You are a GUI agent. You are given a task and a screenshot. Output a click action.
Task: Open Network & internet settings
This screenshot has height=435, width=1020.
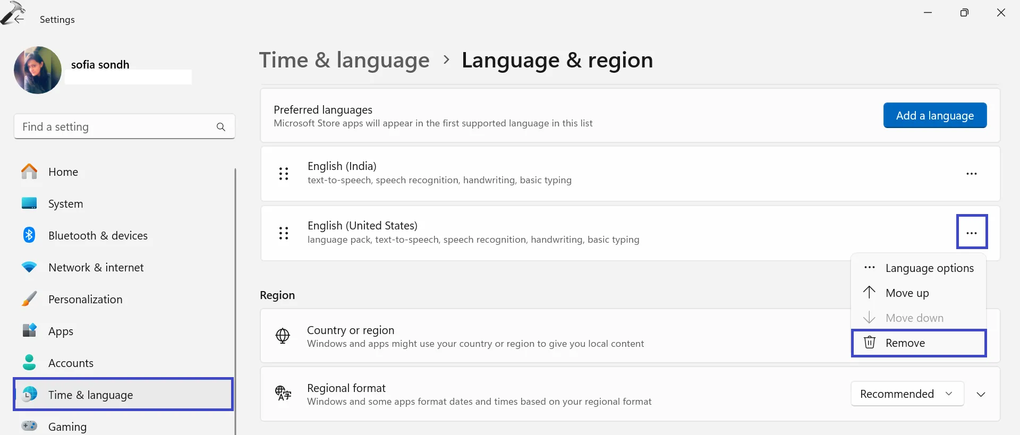pos(96,268)
